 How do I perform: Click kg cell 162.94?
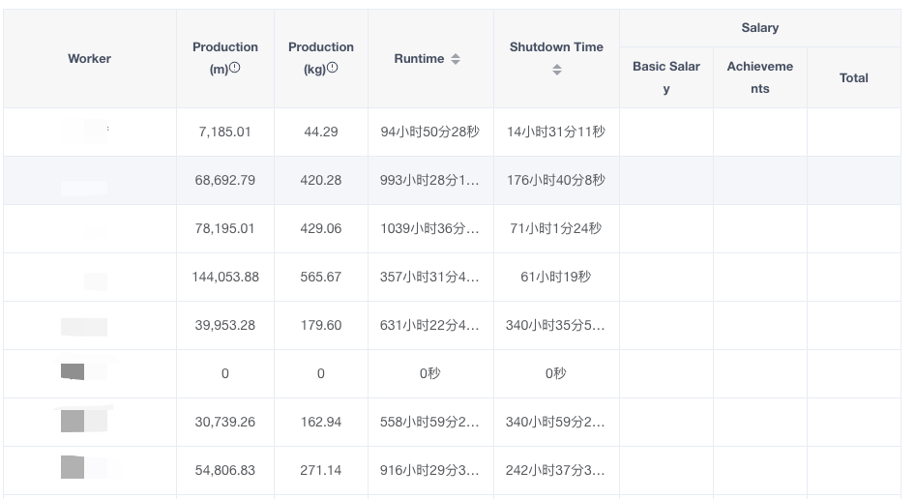pos(321,423)
